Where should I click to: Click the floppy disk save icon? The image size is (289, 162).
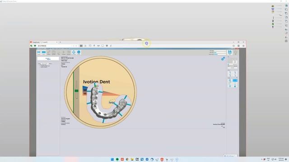point(230,52)
